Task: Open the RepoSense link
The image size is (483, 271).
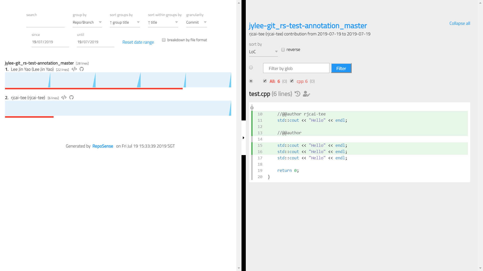Action: point(103,146)
